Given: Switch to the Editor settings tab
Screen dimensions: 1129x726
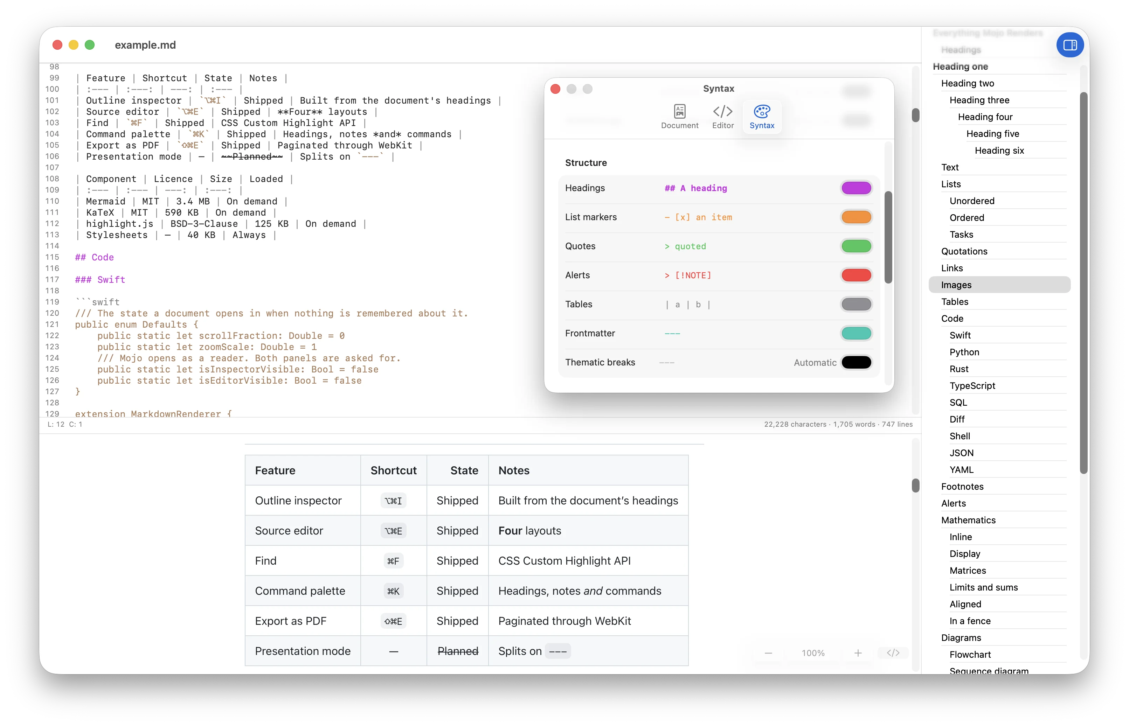Looking at the screenshot, I should pyautogui.click(x=722, y=117).
